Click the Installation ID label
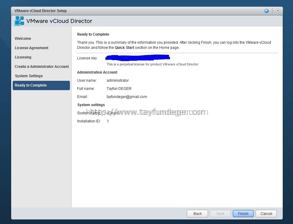Image resolution: width=293 pixels, height=224 pixels. 89,121
